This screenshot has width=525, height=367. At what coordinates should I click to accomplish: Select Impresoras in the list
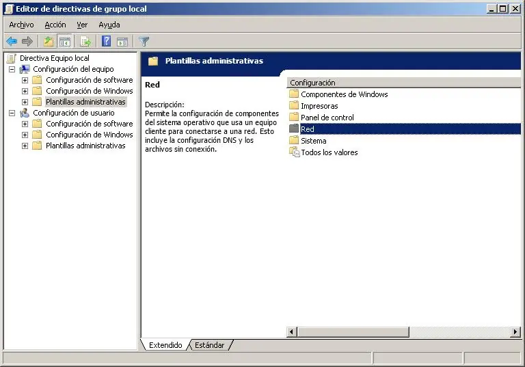tap(319, 106)
